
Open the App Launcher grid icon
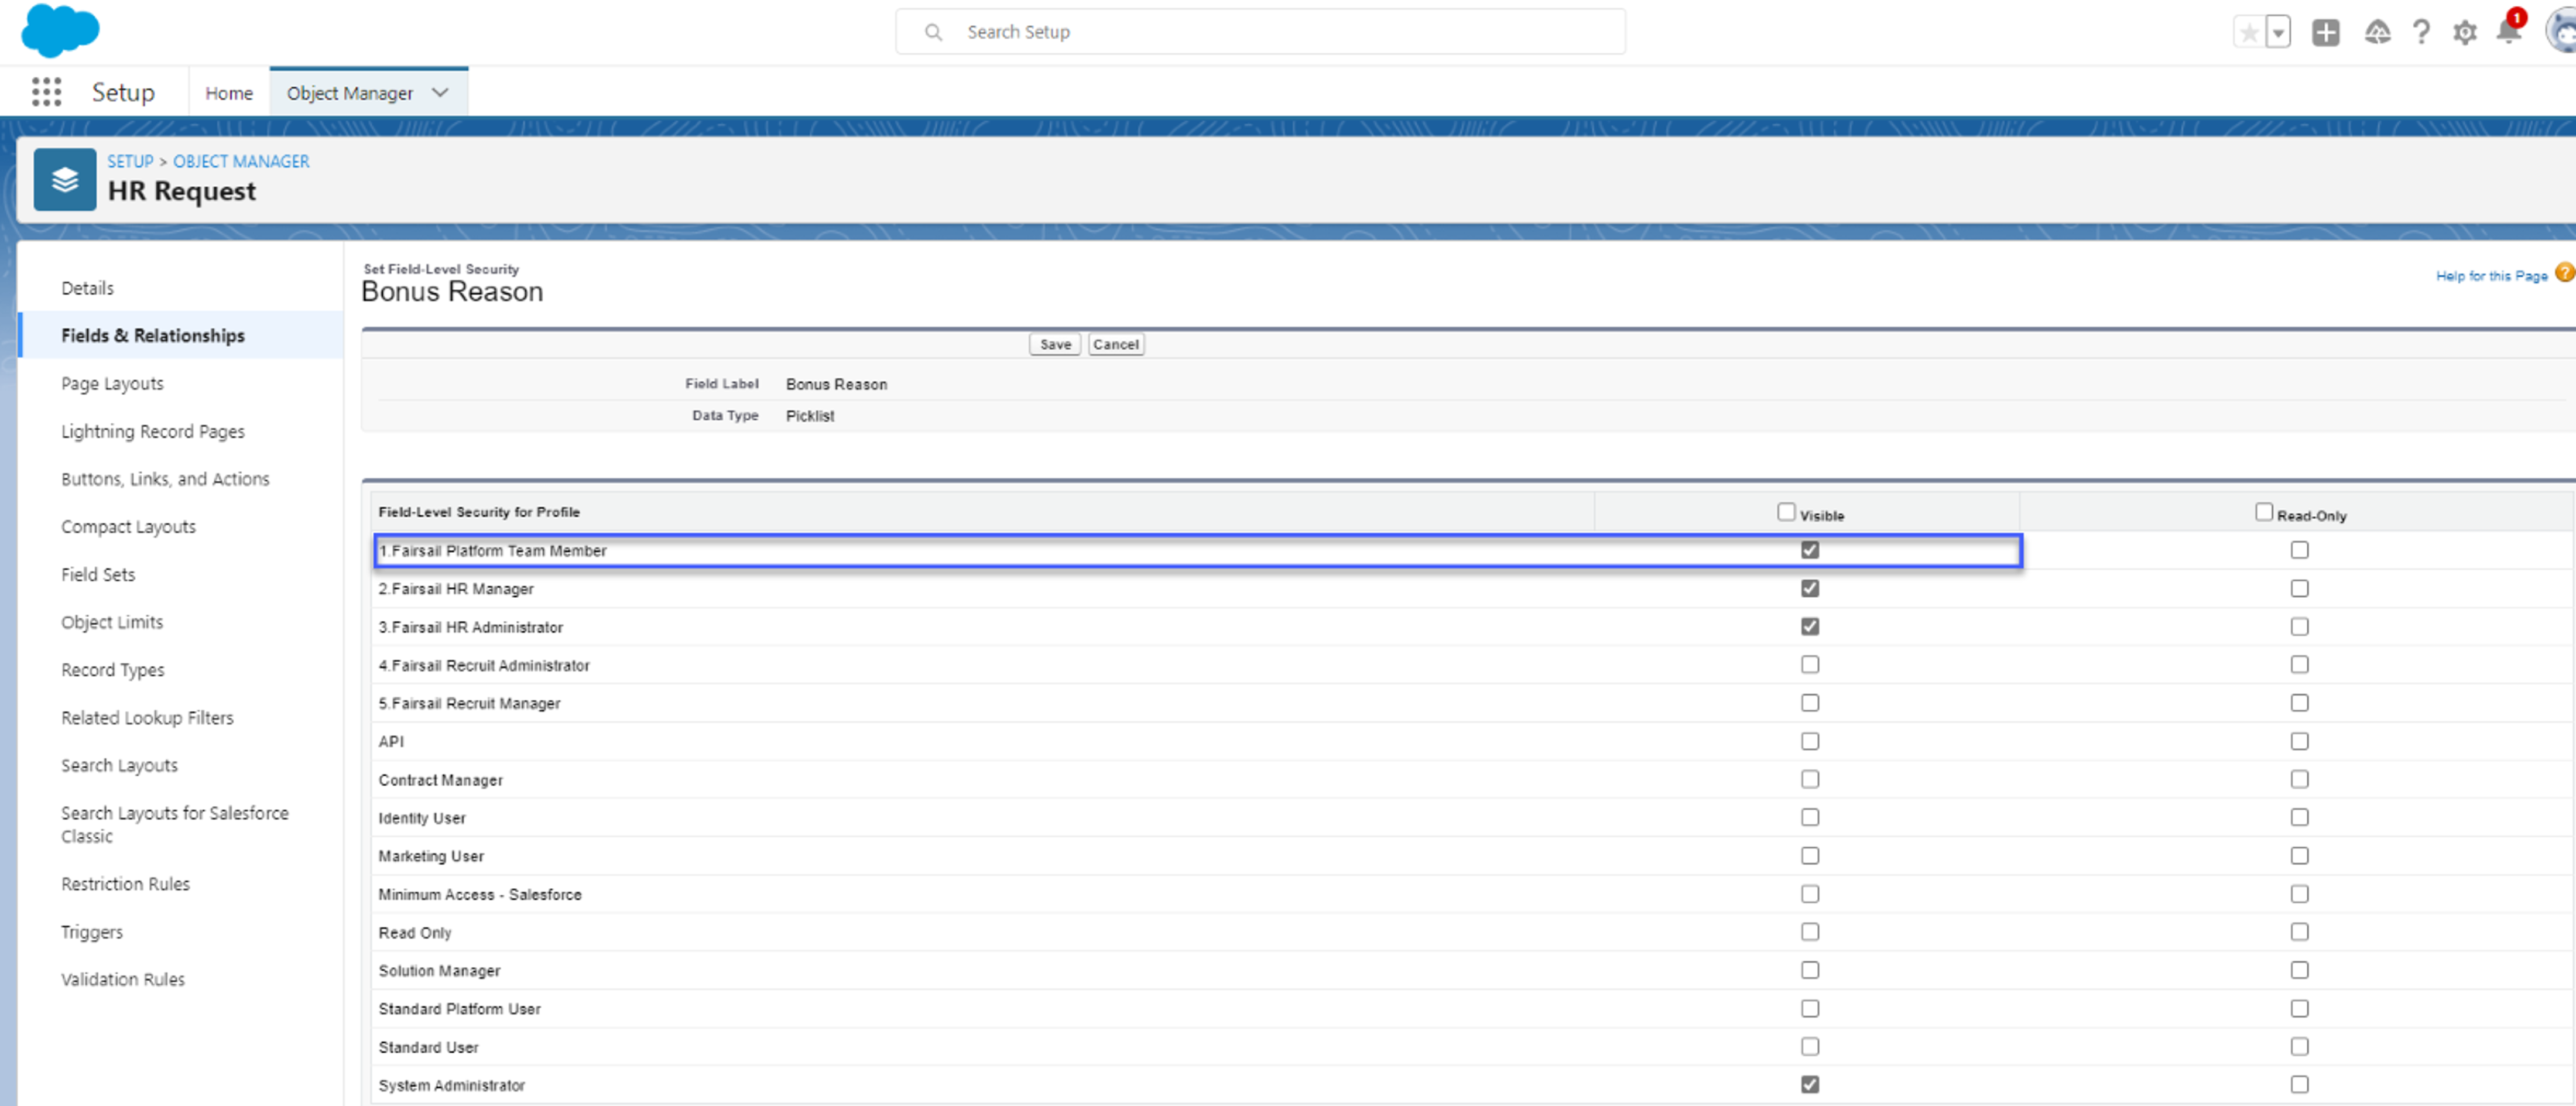click(x=46, y=92)
